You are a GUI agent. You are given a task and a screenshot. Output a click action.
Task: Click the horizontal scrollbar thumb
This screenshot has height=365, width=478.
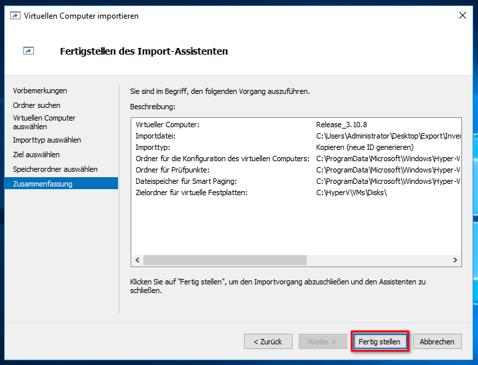coord(225,260)
